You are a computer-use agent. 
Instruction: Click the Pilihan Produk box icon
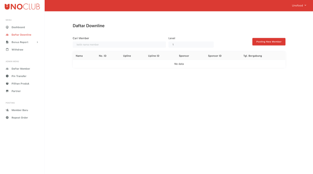pyautogui.click(x=7, y=84)
